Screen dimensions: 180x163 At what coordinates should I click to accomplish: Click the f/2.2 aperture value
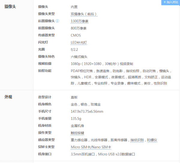click(x=74, y=50)
